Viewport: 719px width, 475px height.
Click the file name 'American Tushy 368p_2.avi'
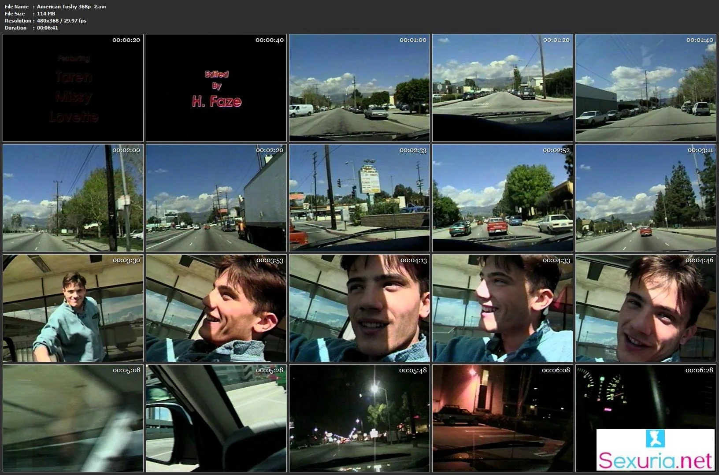(x=71, y=7)
